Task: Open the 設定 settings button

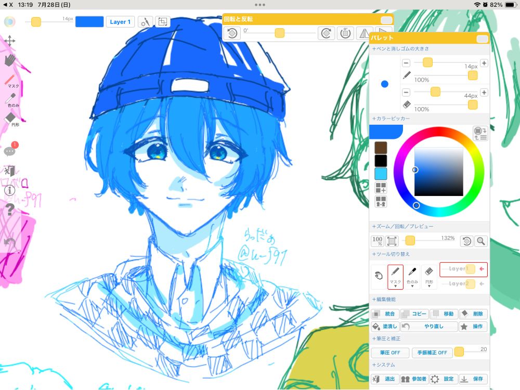Action: pyautogui.click(x=444, y=379)
